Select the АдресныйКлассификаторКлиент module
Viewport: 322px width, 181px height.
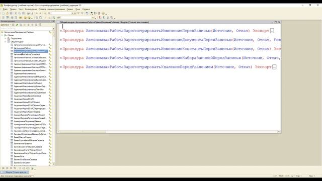click(x=28, y=83)
